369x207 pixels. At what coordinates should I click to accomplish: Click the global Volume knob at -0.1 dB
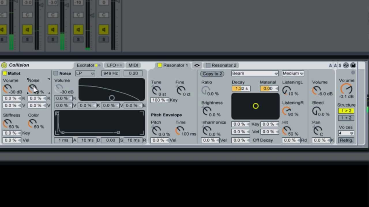point(346,89)
